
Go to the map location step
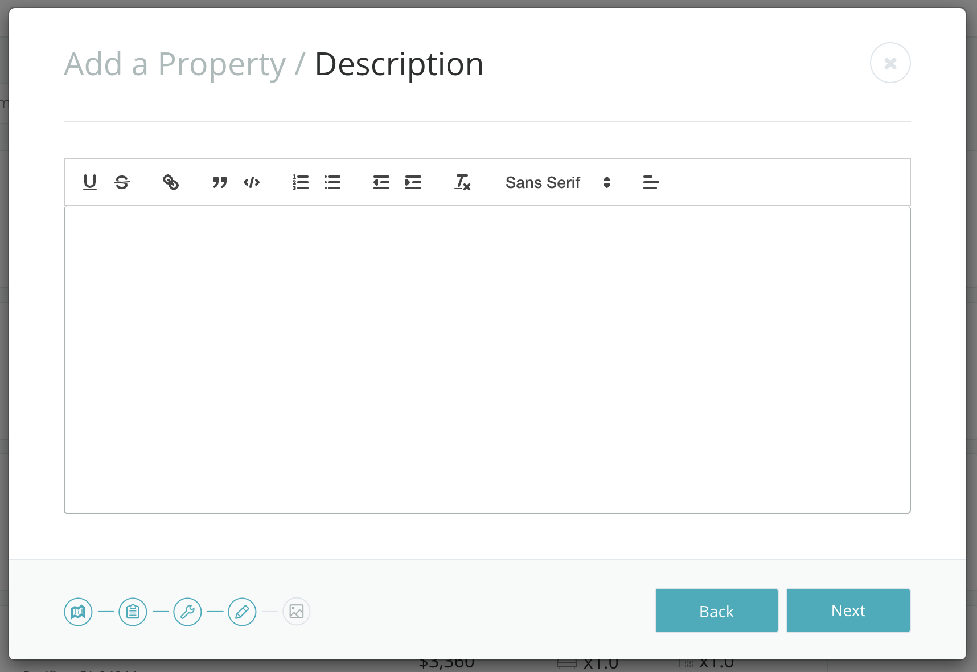79,612
